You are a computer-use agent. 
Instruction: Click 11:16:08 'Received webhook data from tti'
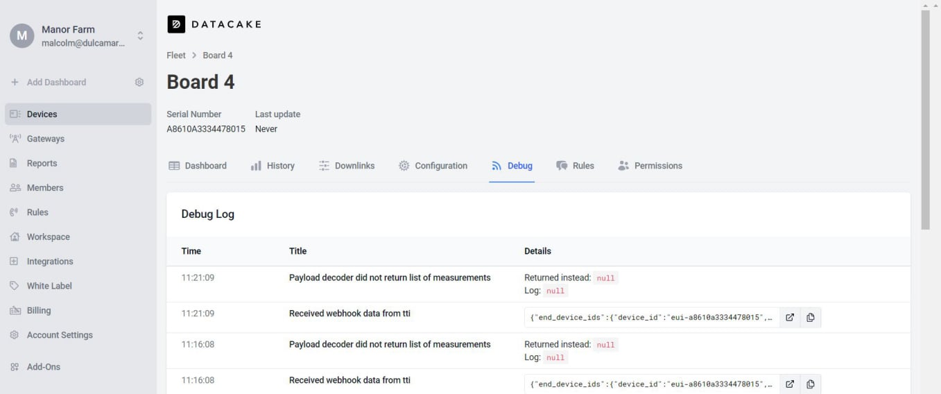(349, 380)
